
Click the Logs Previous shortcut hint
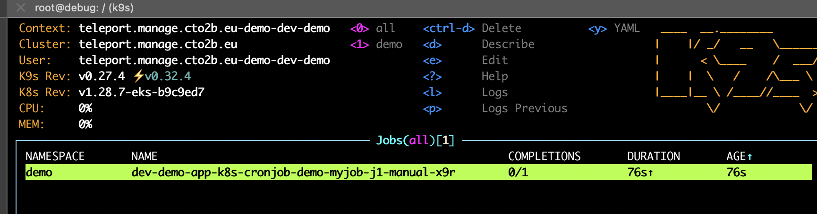coord(524,108)
